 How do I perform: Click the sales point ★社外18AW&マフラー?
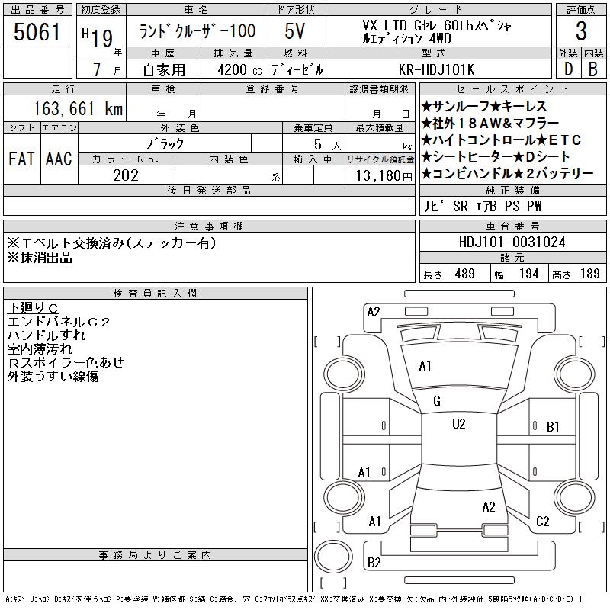tap(490, 123)
